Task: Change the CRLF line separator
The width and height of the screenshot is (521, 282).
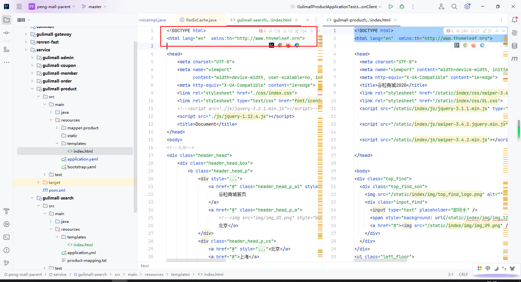Action: click(x=463, y=274)
